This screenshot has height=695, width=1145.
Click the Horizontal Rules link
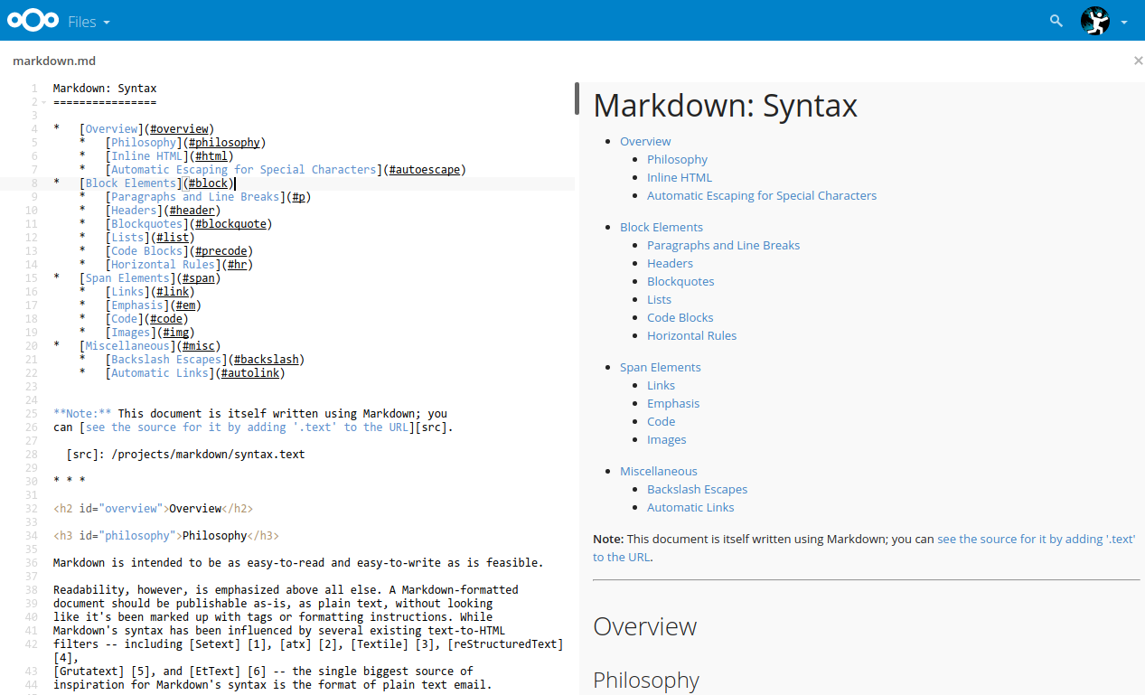[x=691, y=335]
